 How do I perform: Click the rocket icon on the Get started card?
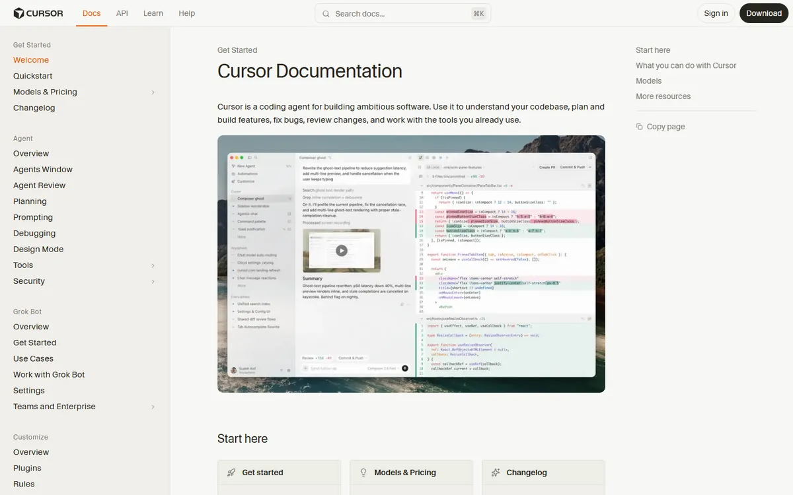[231, 473]
